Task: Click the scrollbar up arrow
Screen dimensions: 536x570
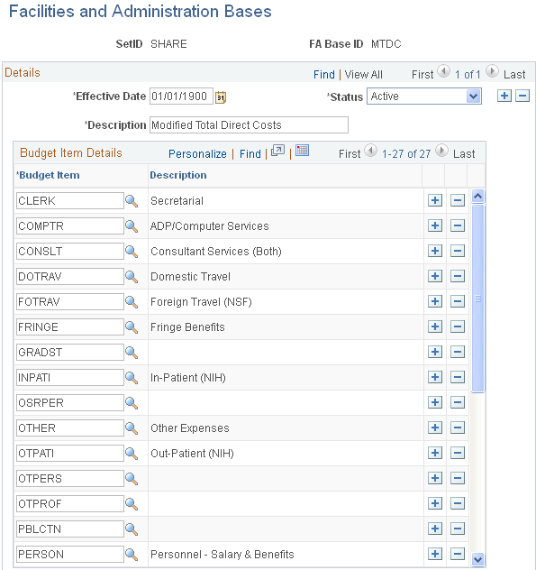Action: 478,197
